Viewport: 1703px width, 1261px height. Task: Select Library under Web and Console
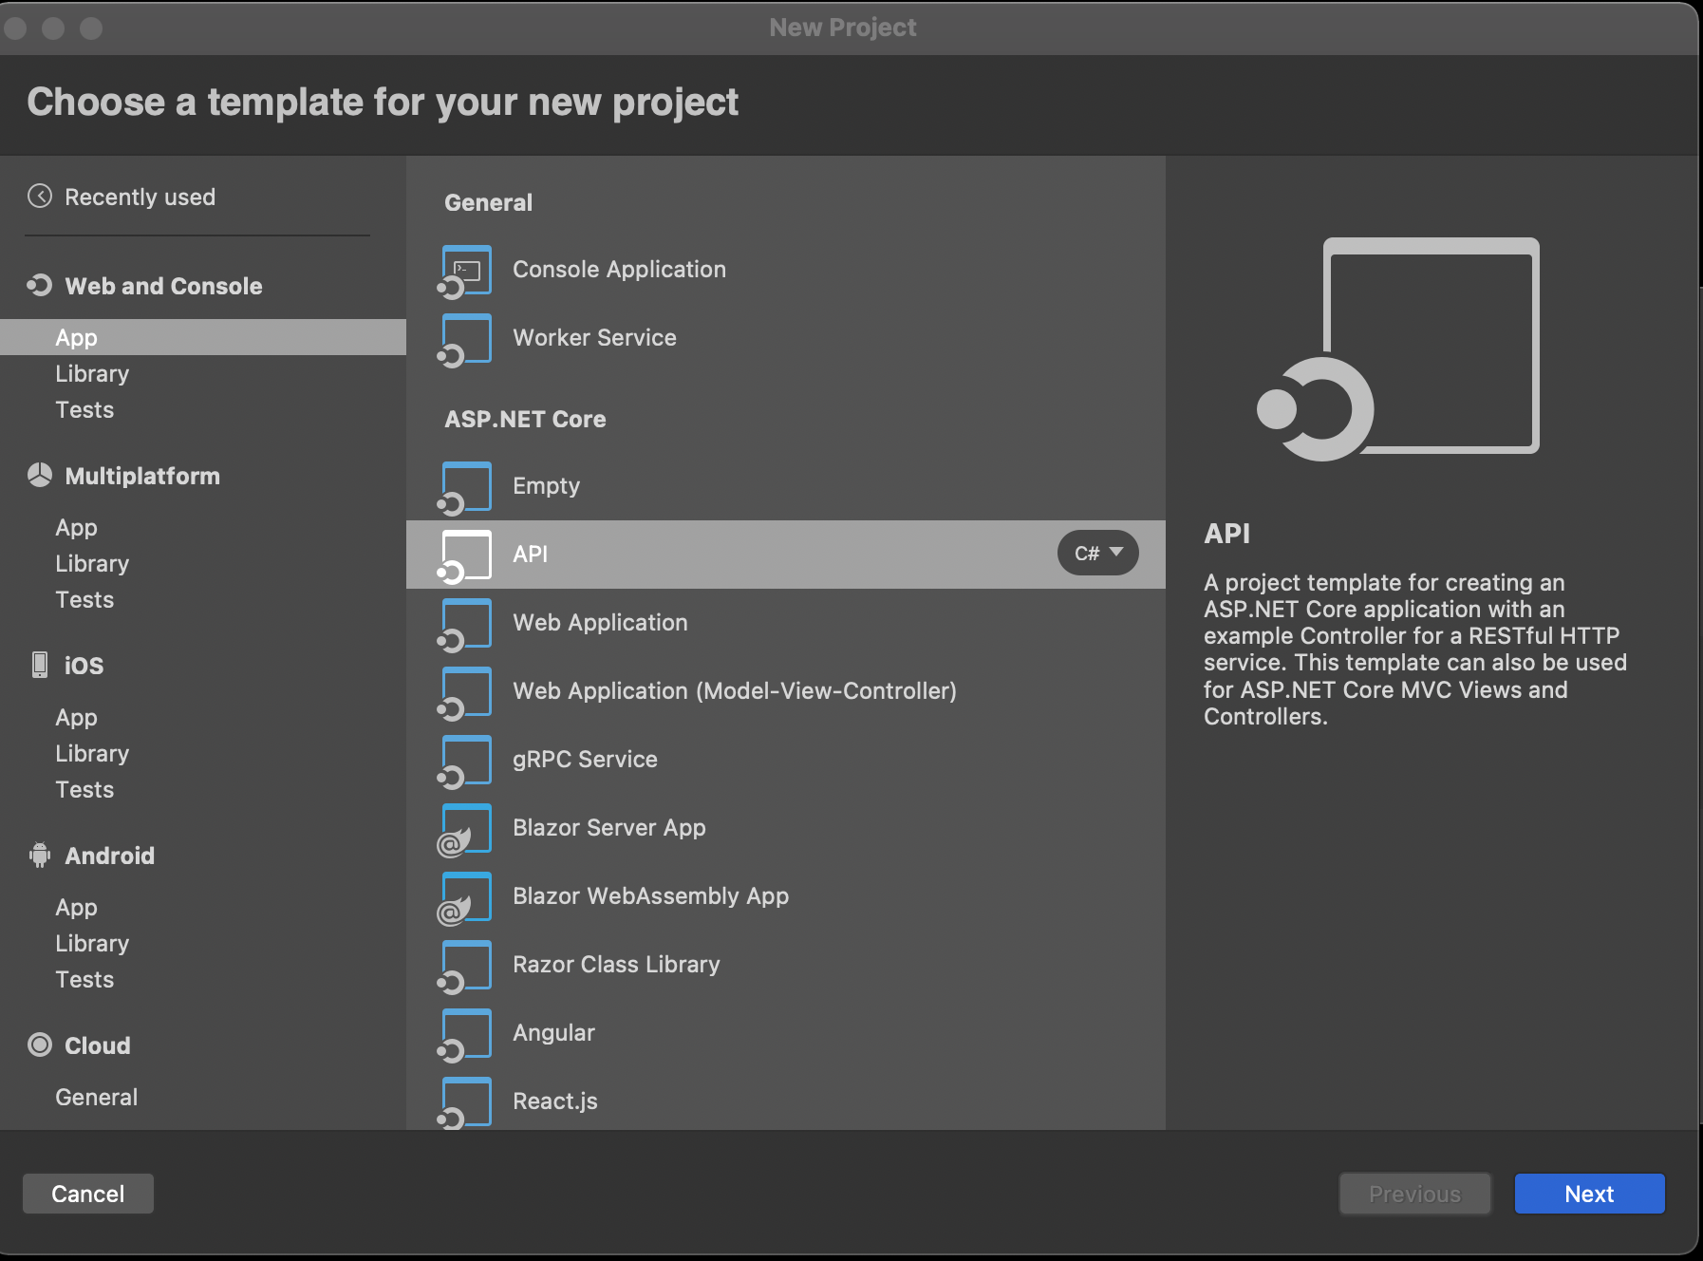(x=92, y=373)
